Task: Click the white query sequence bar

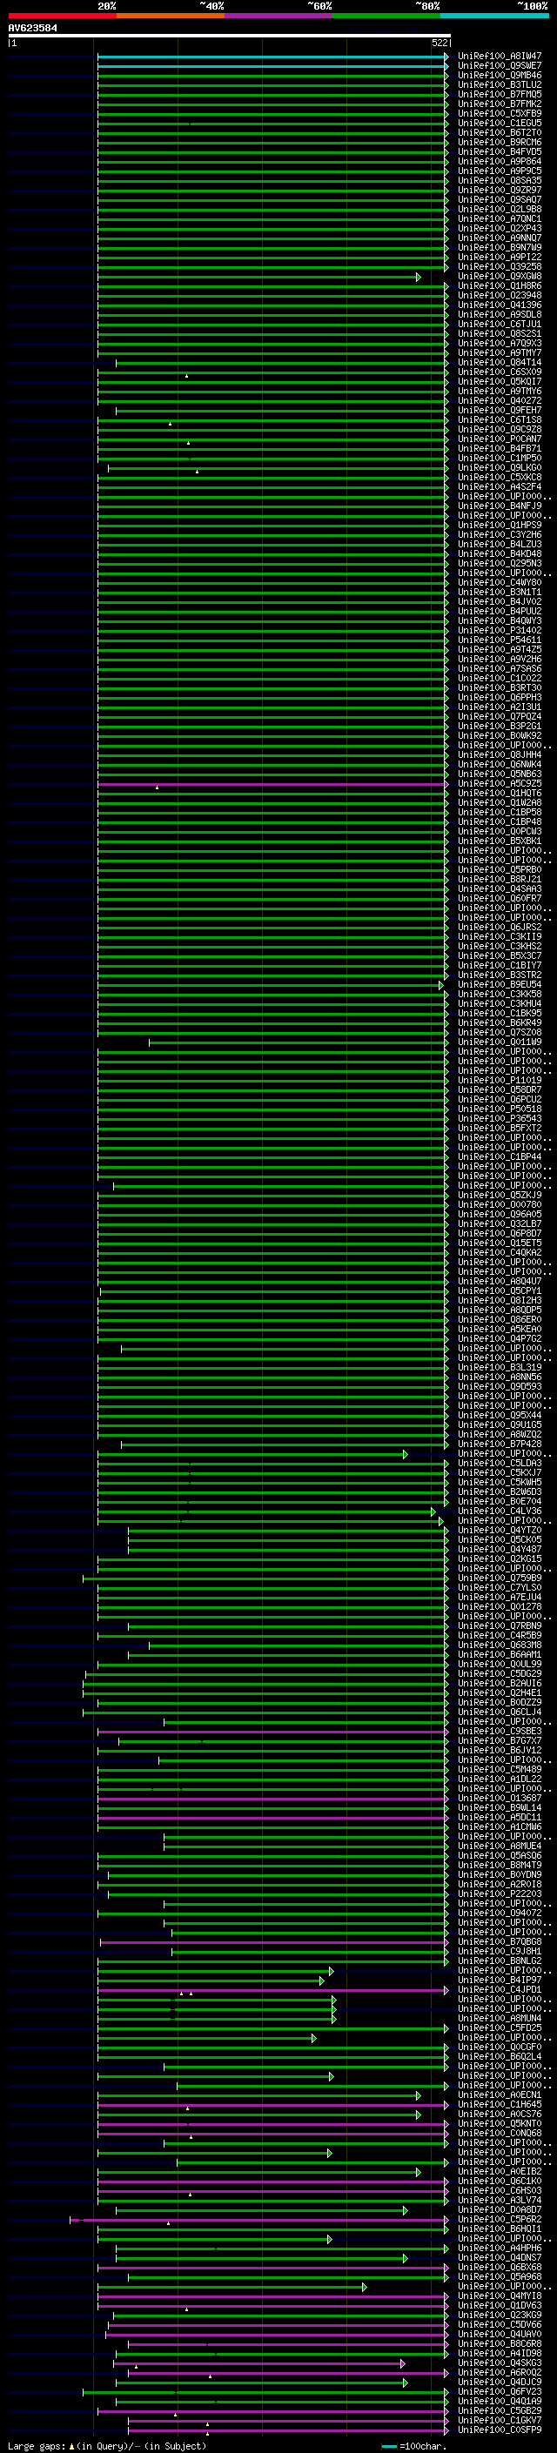Action: 229,35
